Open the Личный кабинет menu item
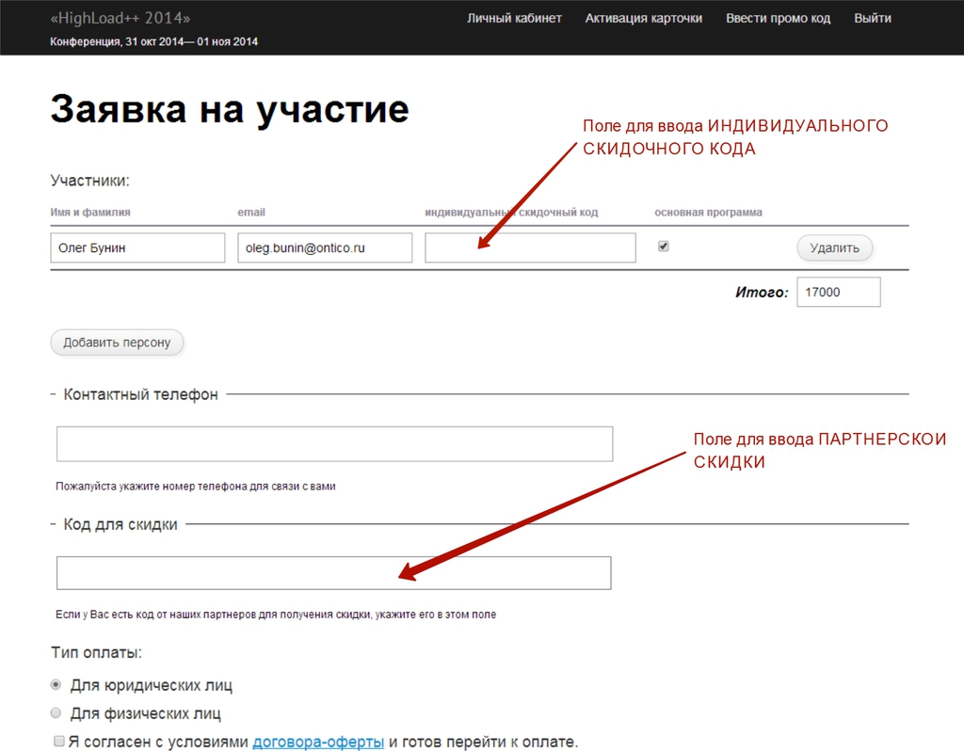The height and width of the screenshot is (751, 964). coord(514,18)
